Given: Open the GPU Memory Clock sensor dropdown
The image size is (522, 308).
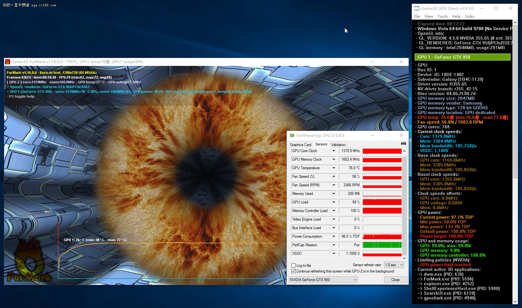Looking at the screenshot, I should 334,159.
